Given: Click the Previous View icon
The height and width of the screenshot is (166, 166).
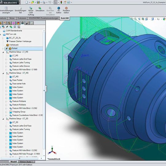Looking at the screenshot, I should [x=139, y=19].
